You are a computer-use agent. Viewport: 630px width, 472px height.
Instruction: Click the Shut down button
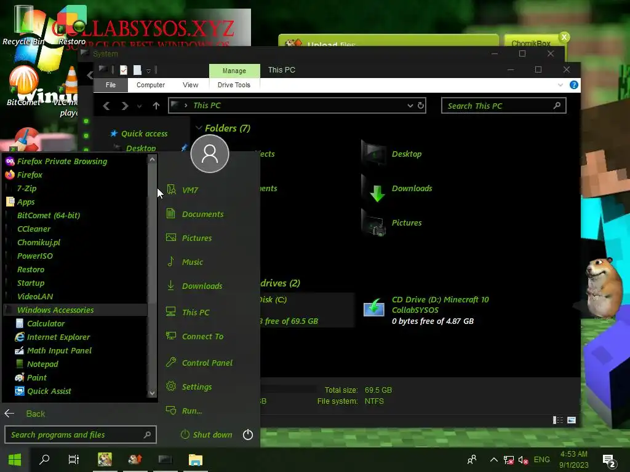point(207,435)
